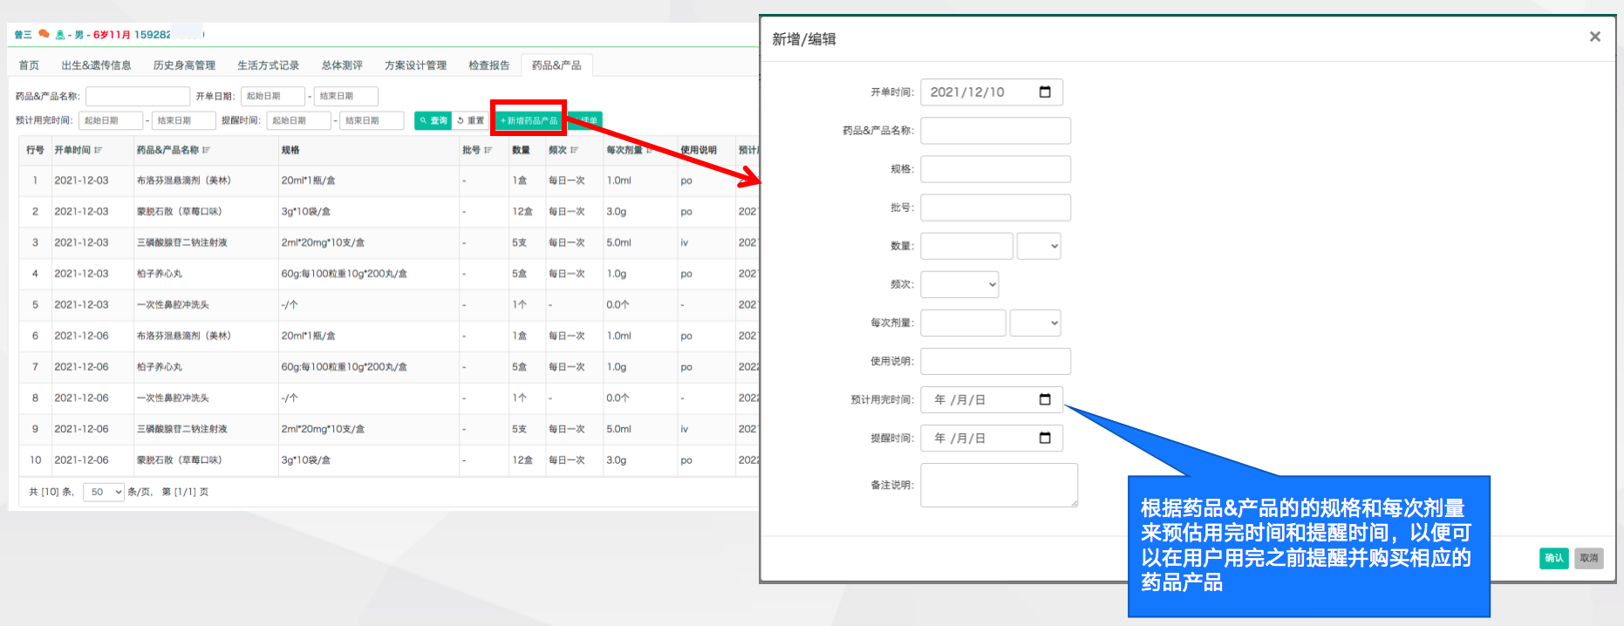Focus the 药品&产品名称 search field
1624x626 pixels.
point(138,96)
